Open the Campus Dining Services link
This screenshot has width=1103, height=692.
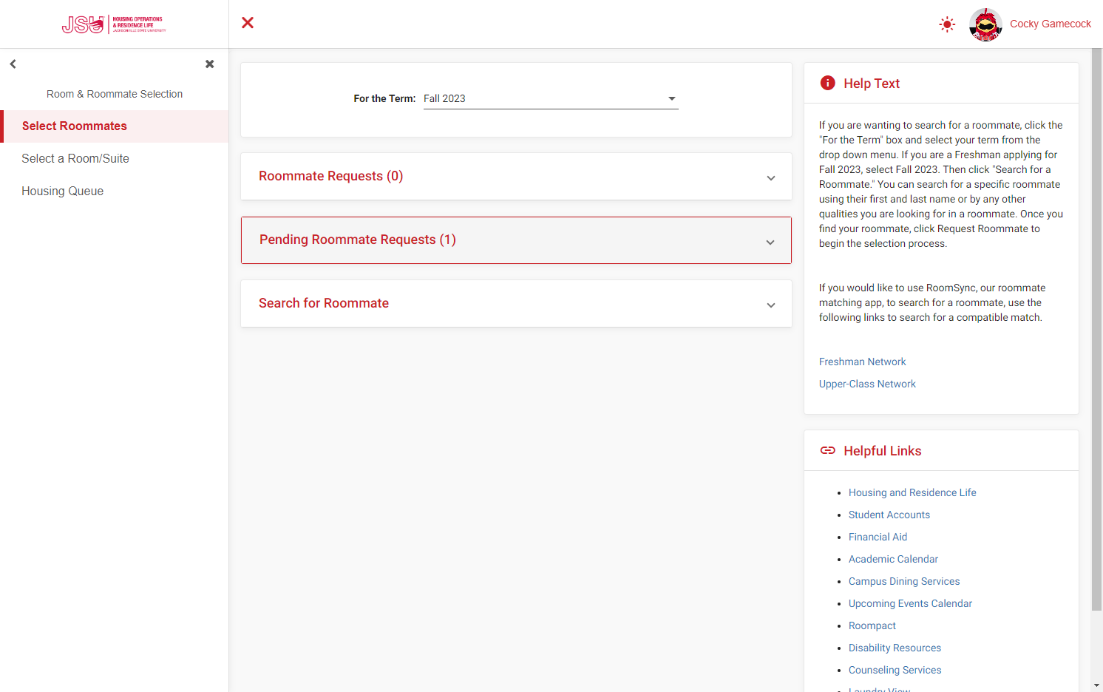tap(904, 581)
